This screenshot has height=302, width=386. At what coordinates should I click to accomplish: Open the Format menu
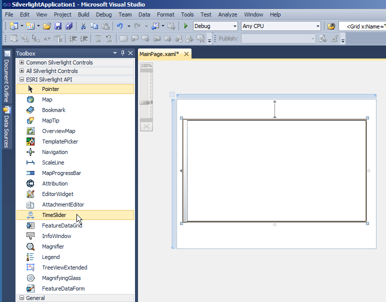click(165, 14)
